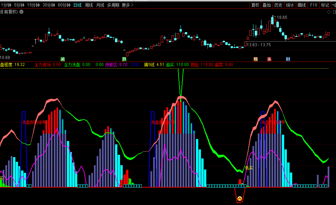Click the 低买 signal label on indicator
Viewport: 336px width, 205px height.
249,168
